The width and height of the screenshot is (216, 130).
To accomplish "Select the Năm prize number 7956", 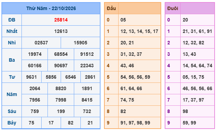I will point(35,100).
